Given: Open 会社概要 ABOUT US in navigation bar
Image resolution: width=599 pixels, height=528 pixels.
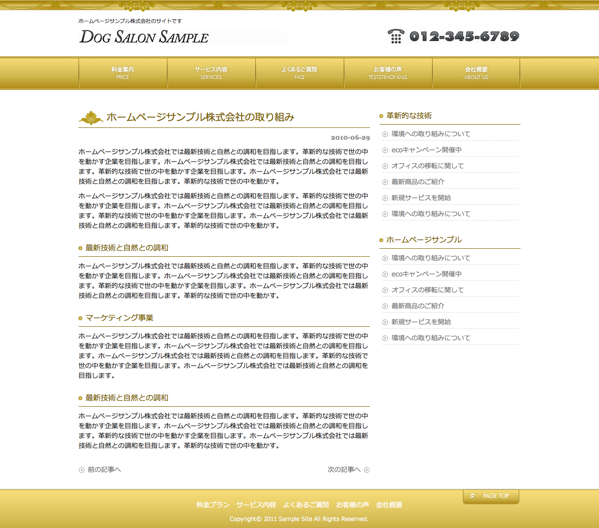Looking at the screenshot, I should [x=476, y=73].
